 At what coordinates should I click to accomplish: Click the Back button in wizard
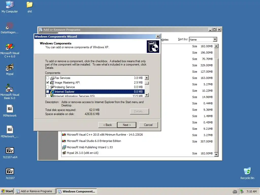coord(108,125)
